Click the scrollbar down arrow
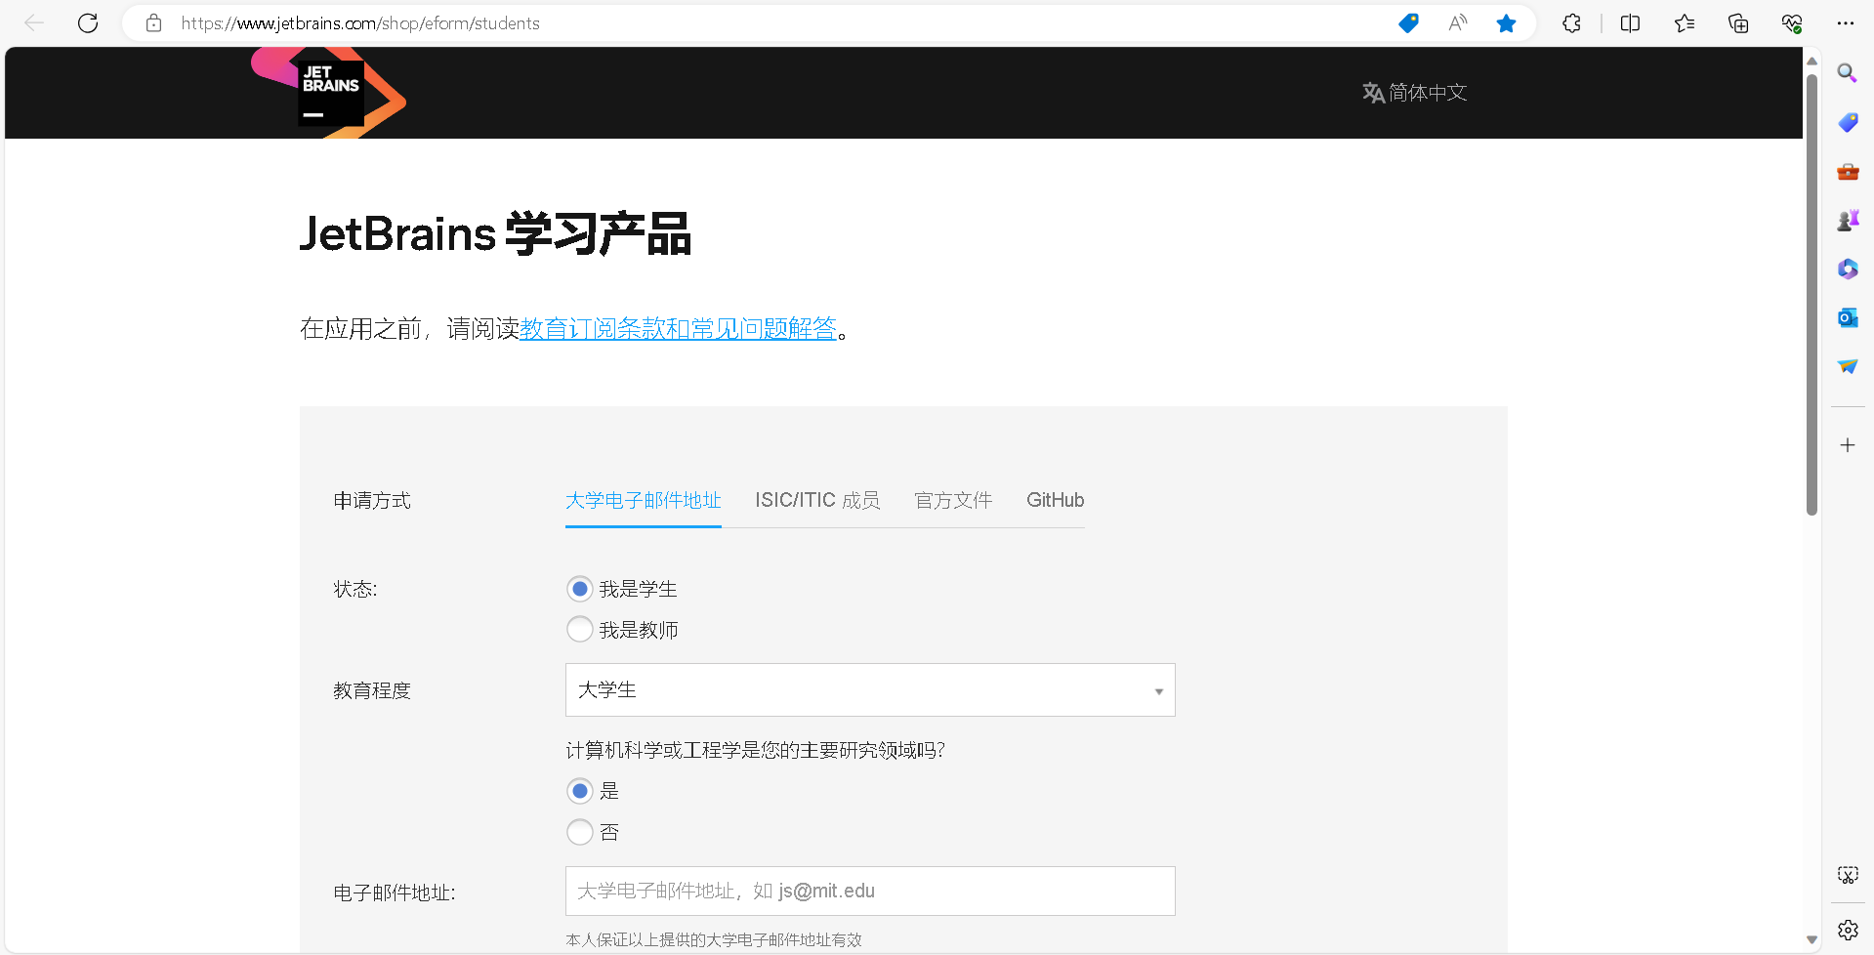The height and width of the screenshot is (955, 1874). coord(1812,940)
